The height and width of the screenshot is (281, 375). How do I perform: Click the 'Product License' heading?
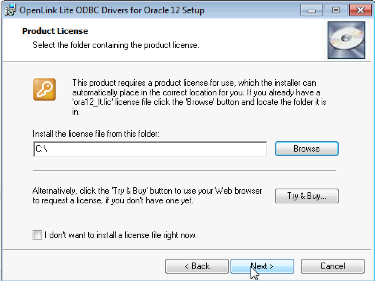click(x=55, y=31)
